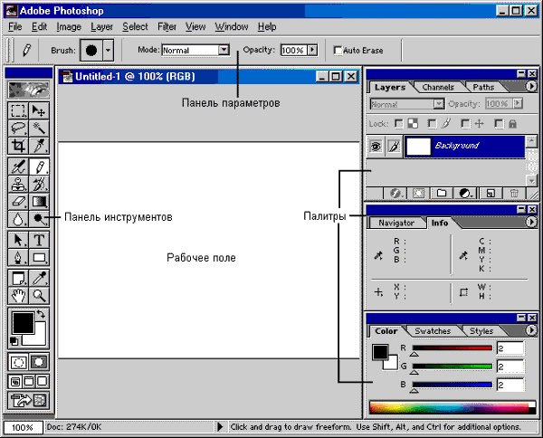Viewport: 543px width, 438px height.
Task: Select Standard Screen Mode
Action: tap(15, 382)
